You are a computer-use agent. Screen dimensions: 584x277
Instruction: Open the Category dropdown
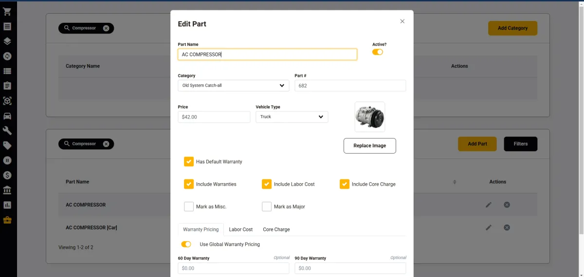(233, 86)
